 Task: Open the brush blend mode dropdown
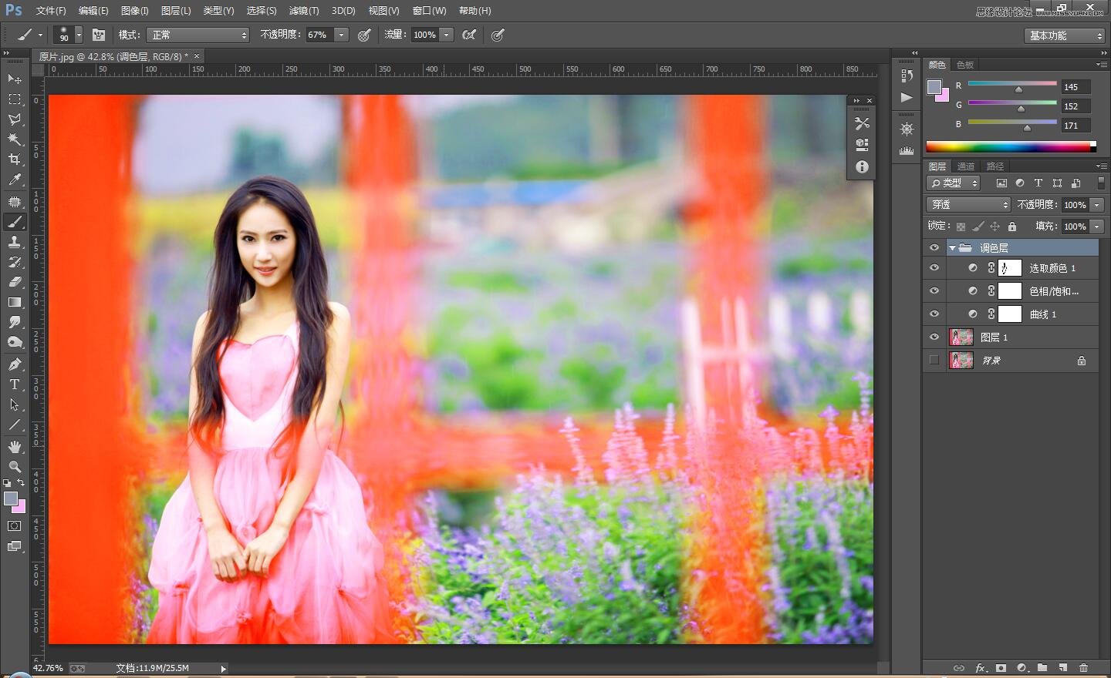[198, 35]
